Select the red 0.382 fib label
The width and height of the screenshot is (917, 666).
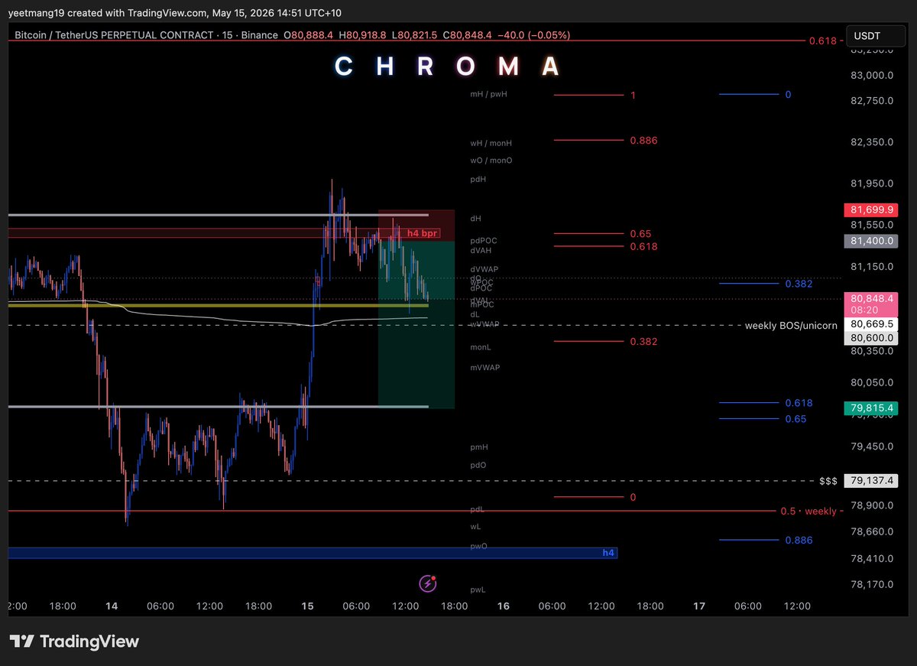click(643, 341)
